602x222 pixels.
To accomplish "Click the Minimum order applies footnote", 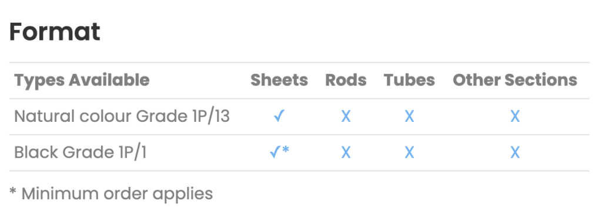I will click(111, 193).
